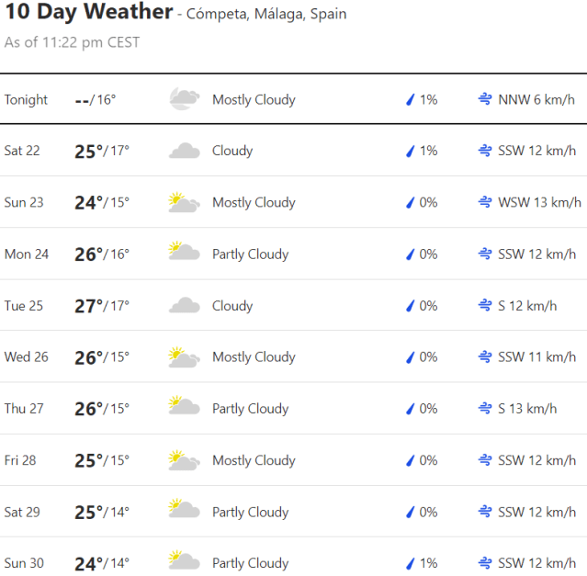The image size is (587, 576).
Task: Click the cloud icon for Sat 22
Action: (x=184, y=152)
